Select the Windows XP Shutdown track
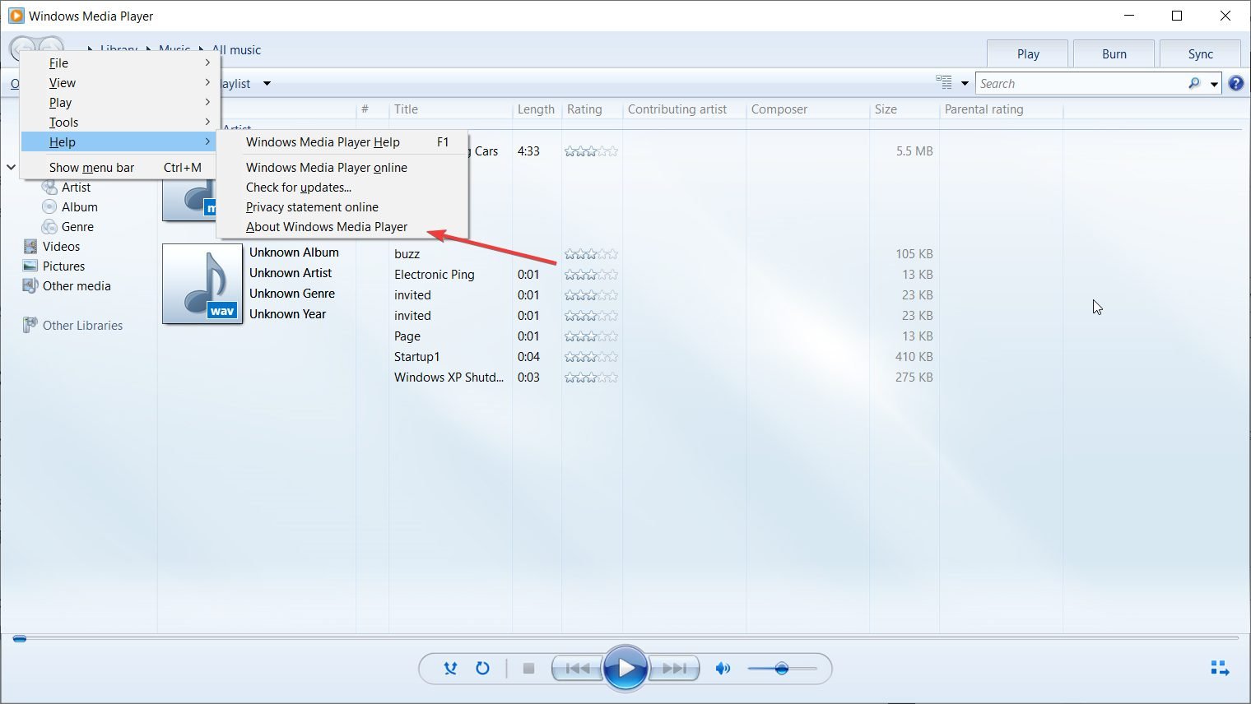This screenshot has width=1251, height=704. tap(449, 377)
